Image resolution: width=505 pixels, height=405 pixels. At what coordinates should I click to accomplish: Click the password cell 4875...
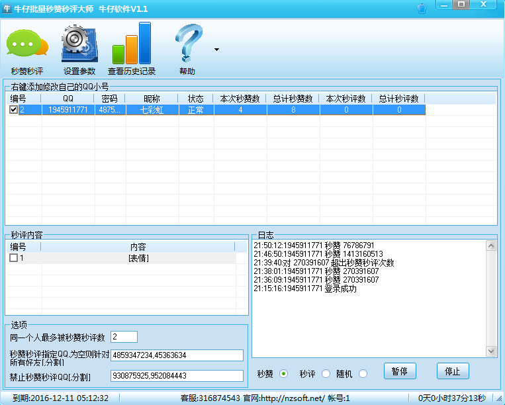(110, 110)
